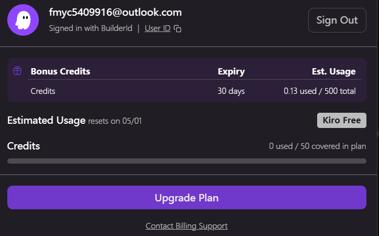The height and width of the screenshot is (236, 379).
Task: Click the resets on 05/01 text
Action: 115,121
